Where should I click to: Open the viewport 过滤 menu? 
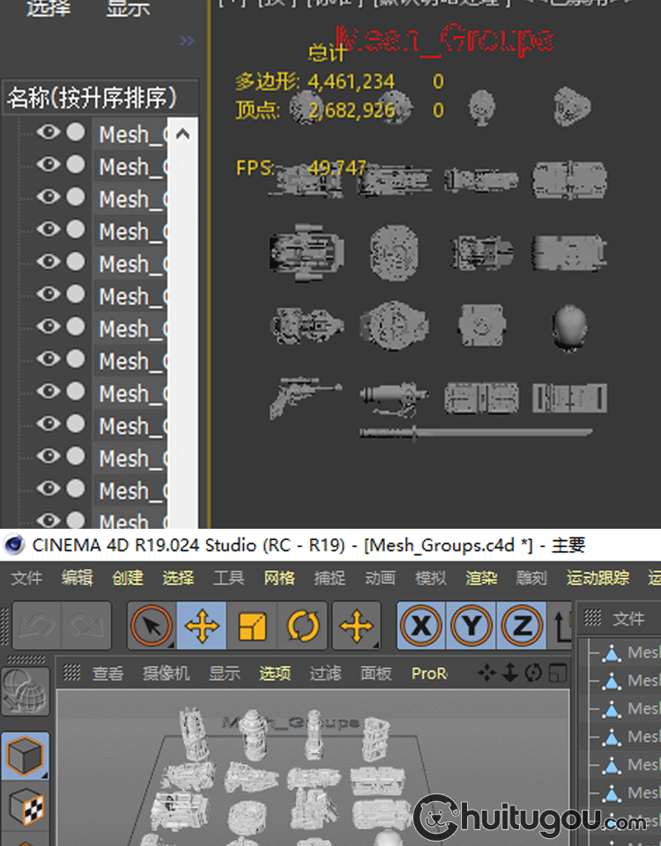(x=325, y=673)
